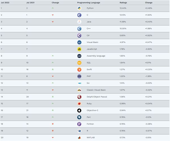Click the SQL logo icon
170x141 pixels.
pyautogui.click(x=79, y=63)
